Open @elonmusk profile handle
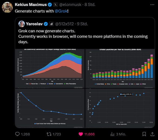158x140 pixels. [x=70, y=5]
